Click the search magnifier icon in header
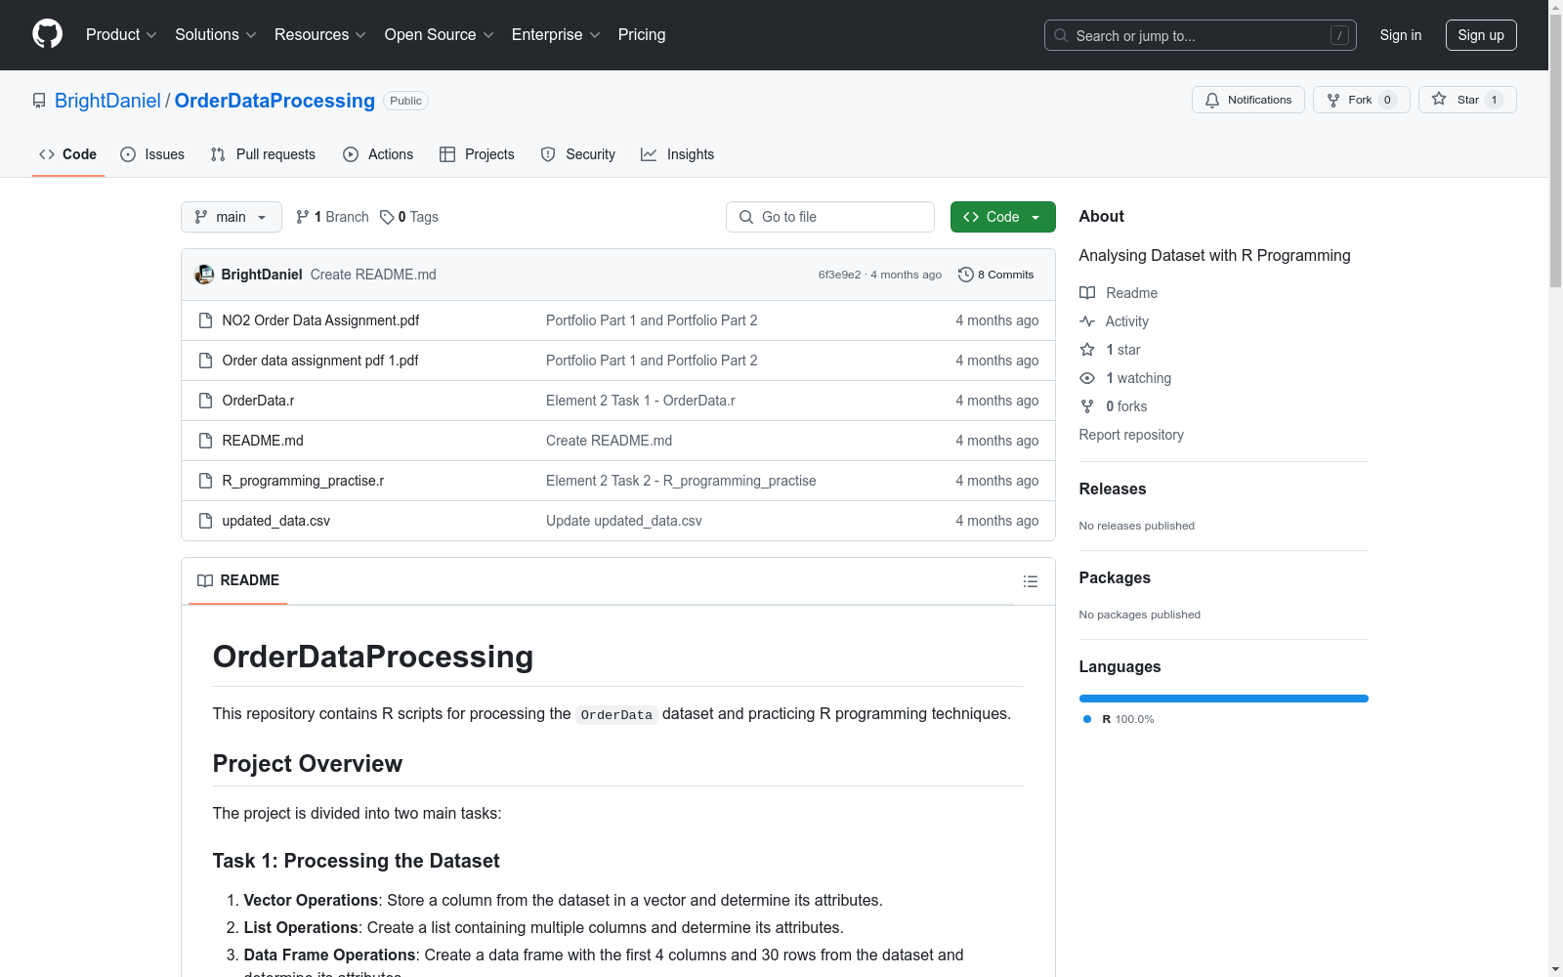Viewport: 1563px width, 977px height. [x=1061, y=35]
